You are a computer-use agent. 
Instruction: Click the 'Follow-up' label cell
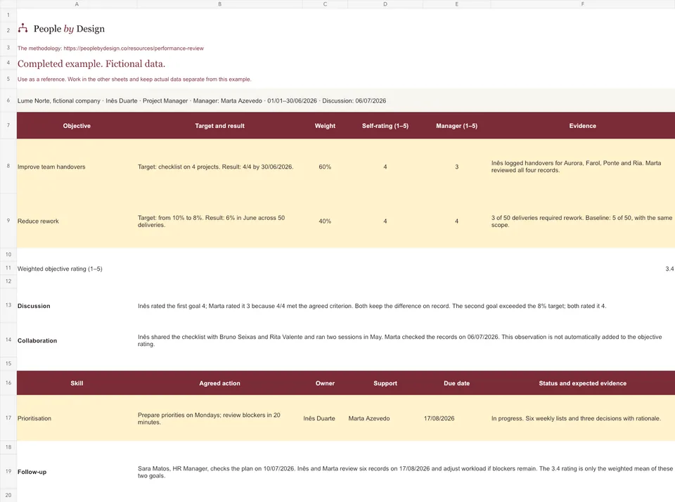point(77,472)
